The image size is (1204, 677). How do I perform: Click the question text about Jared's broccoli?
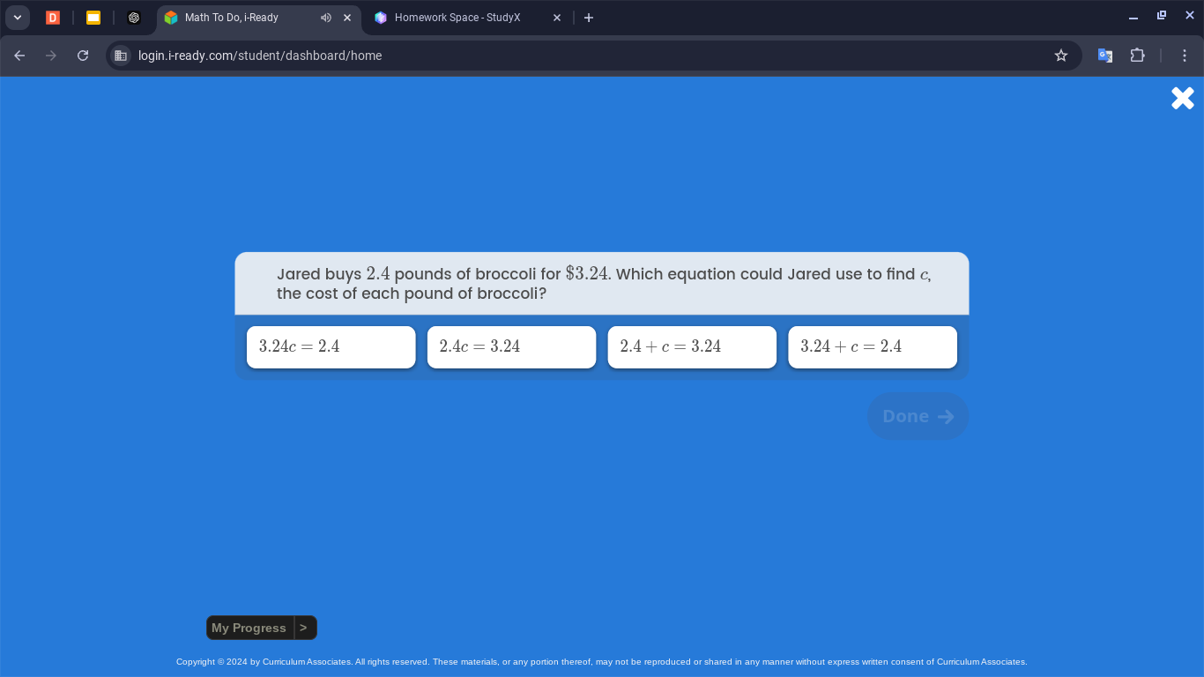click(604, 284)
